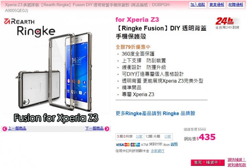Open the 更多Ringke產品 brand store link
The width and height of the screenshot is (247, 168).
155,113
